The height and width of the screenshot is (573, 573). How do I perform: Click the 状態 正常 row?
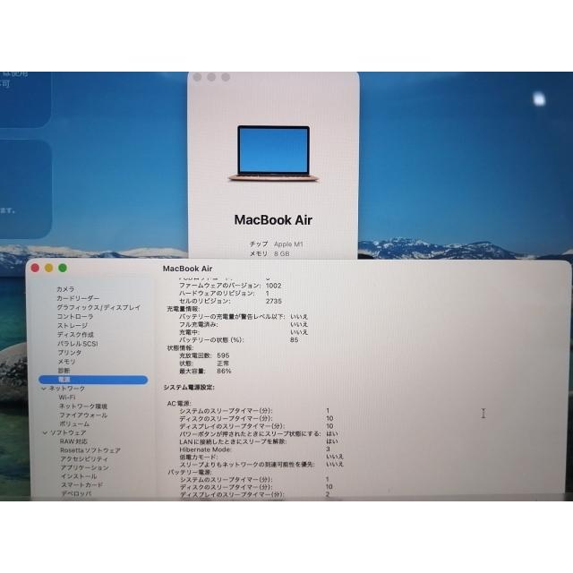click(204, 363)
